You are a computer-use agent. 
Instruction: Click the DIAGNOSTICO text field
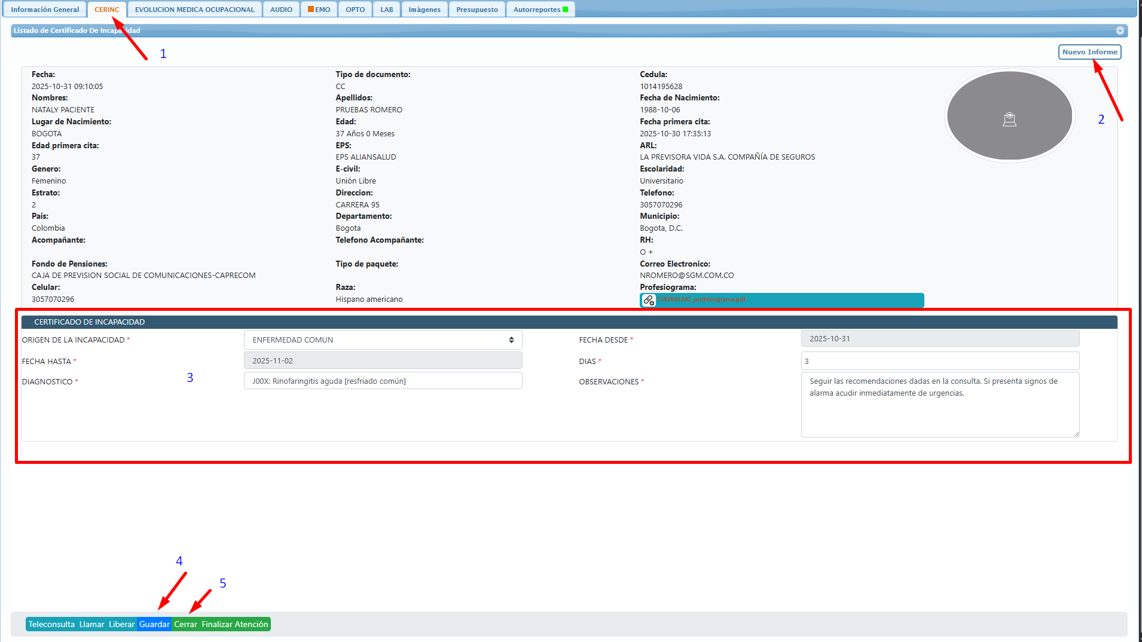click(x=383, y=381)
